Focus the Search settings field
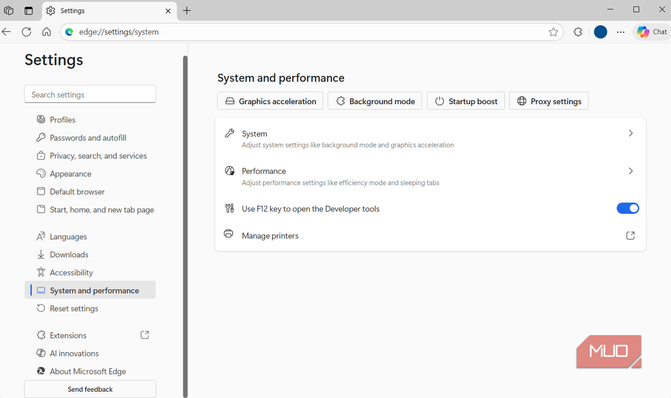 coord(90,94)
